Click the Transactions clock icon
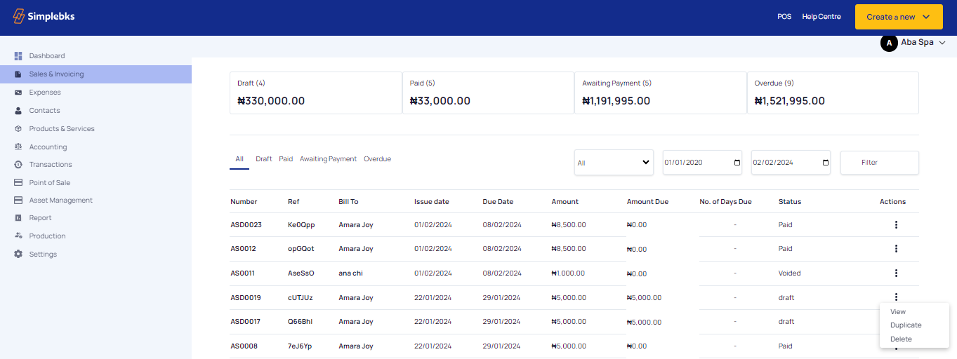This screenshot has width=957, height=359. coord(18,165)
